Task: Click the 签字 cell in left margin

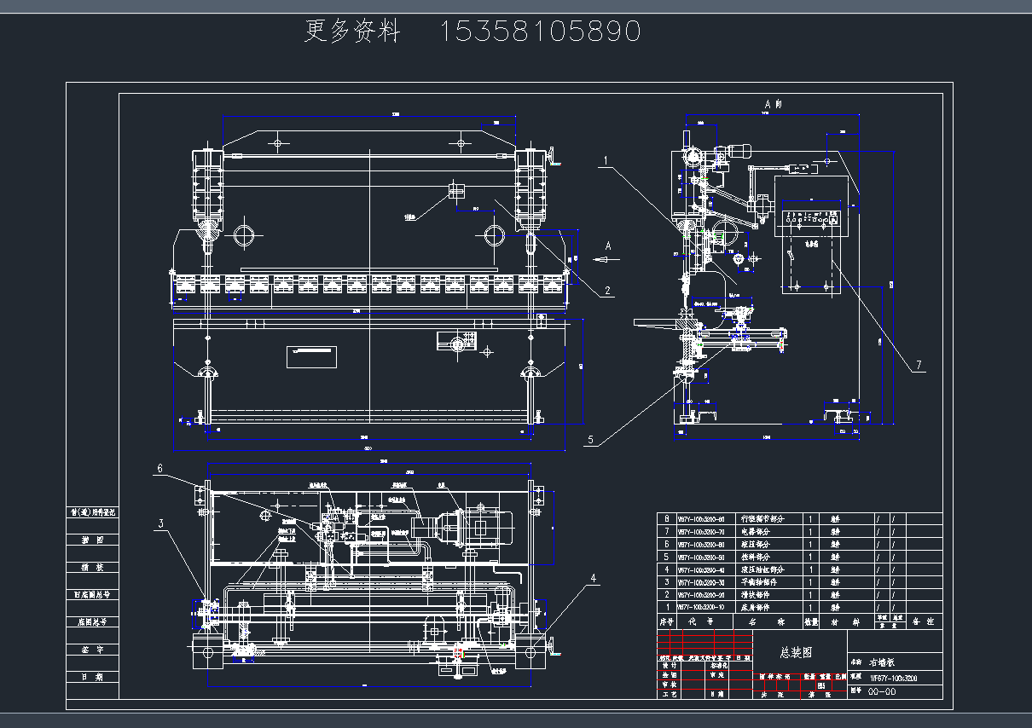Action: [92, 650]
